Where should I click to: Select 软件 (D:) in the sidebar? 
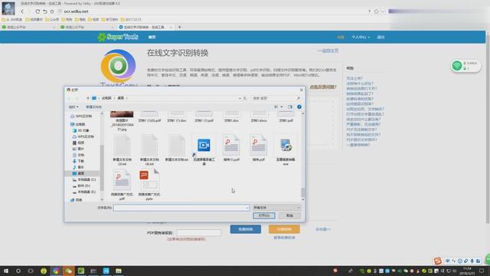[82, 186]
